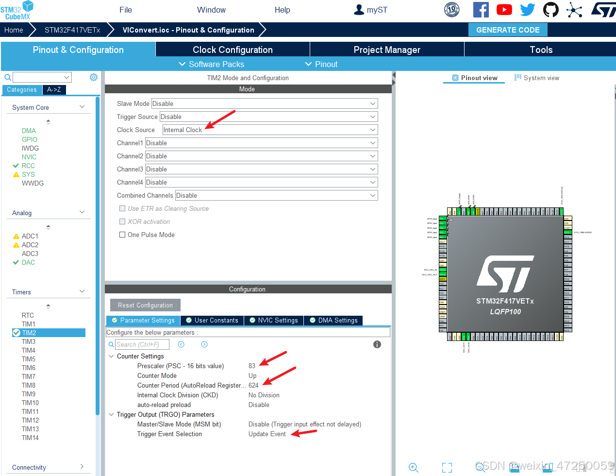
Task: Open the Pinout dropdown menu
Action: [321, 64]
